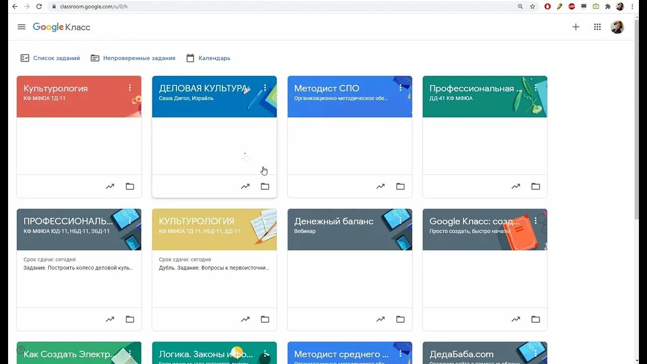Click 'Саша Дигол, Израйль' subtitle
Screen dimensions: 647x364
186,99
